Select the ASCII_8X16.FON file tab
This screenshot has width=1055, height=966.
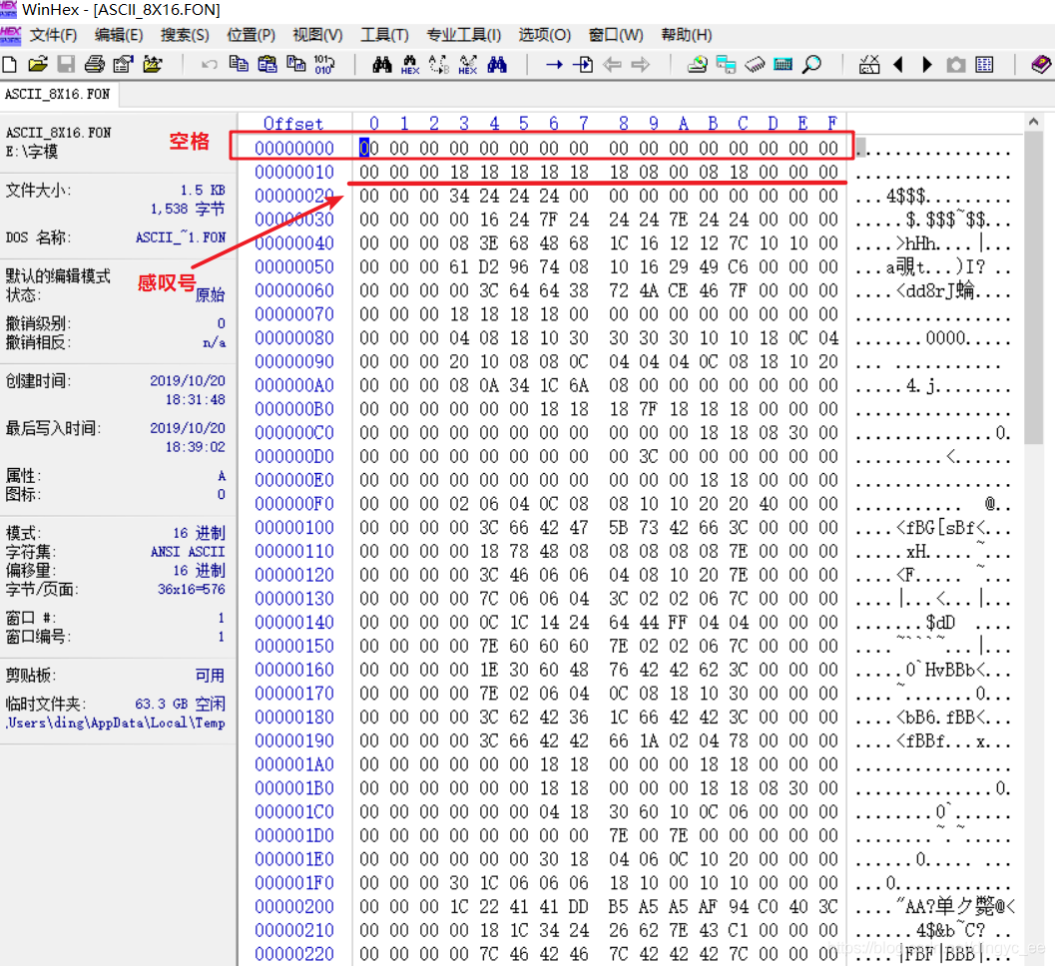coord(59,94)
